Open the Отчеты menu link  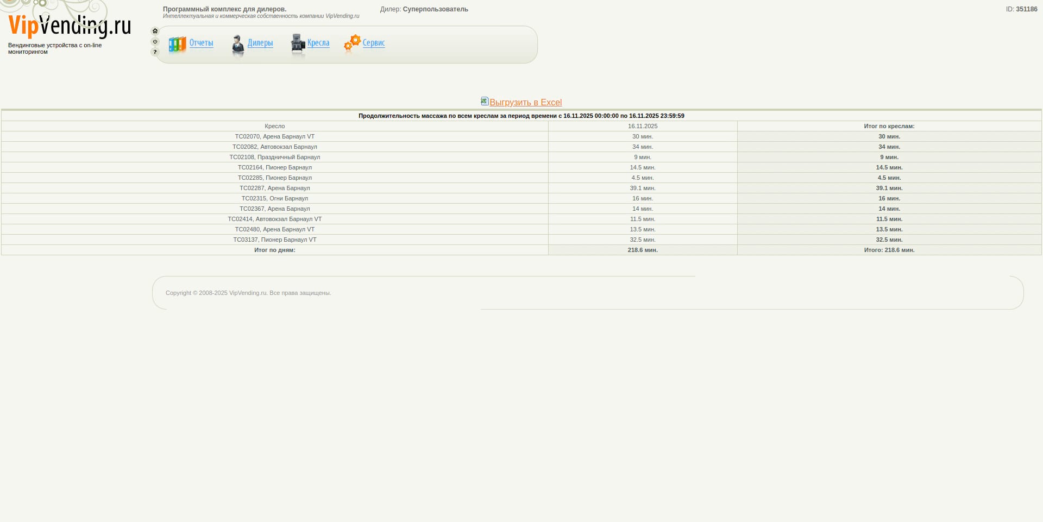pyautogui.click(x=201, y=43)
